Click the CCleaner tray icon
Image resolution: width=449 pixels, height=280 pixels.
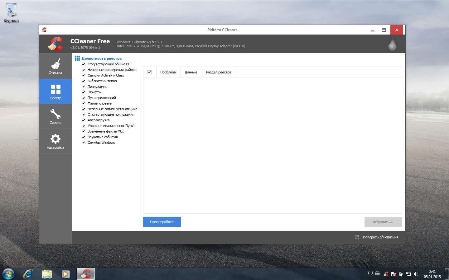(x=386, y=274)
